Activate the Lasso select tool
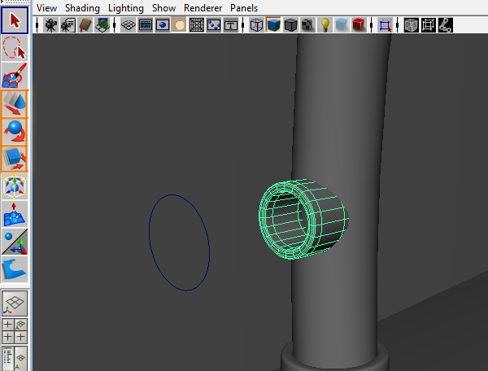Screen dimensions: 488x371 (15, 48)
